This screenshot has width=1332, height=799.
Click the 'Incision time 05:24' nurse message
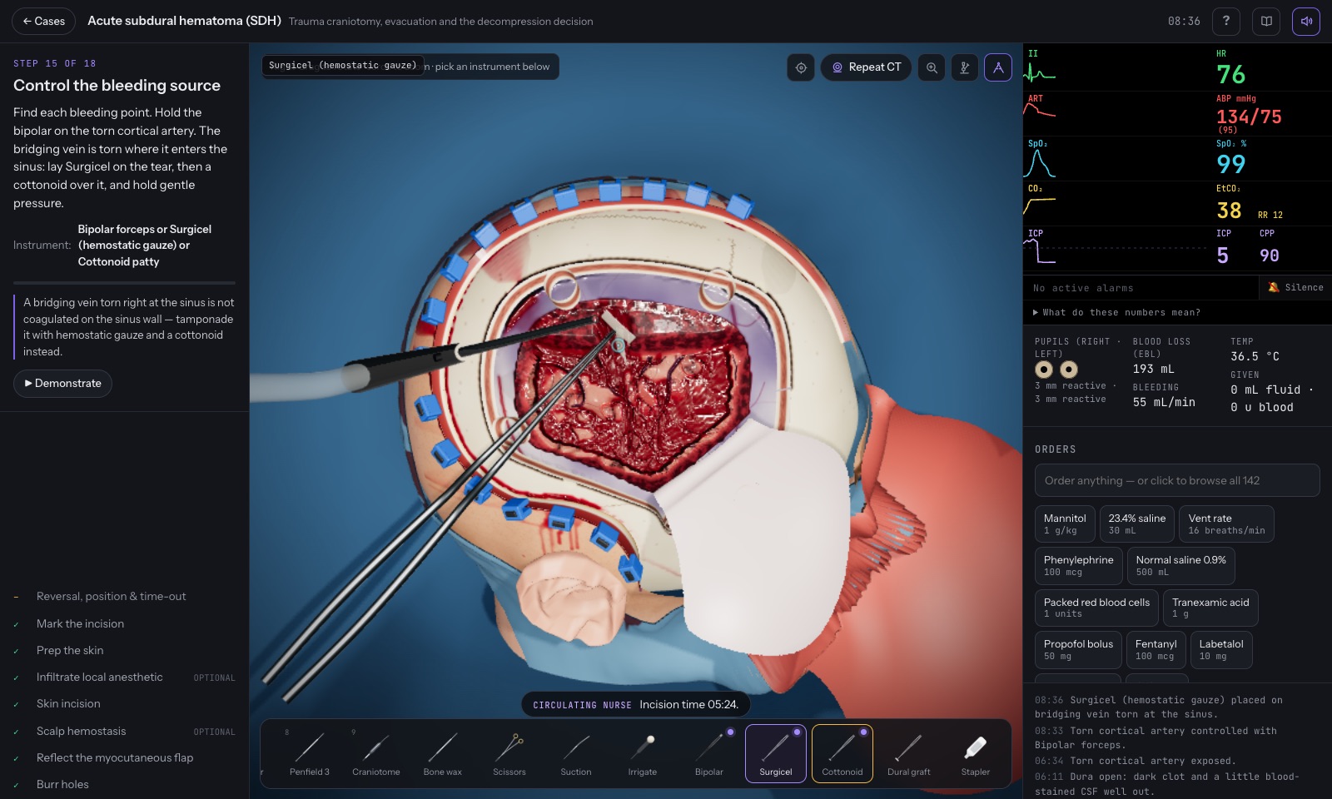click(636, 705)
